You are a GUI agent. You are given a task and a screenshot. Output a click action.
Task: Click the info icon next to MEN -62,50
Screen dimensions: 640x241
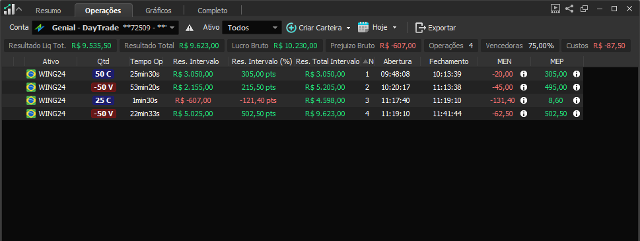coord(524,114)
